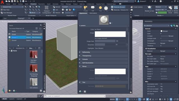
Task: Enable the Reflectivity checkbox
Action: click(81, 52)
